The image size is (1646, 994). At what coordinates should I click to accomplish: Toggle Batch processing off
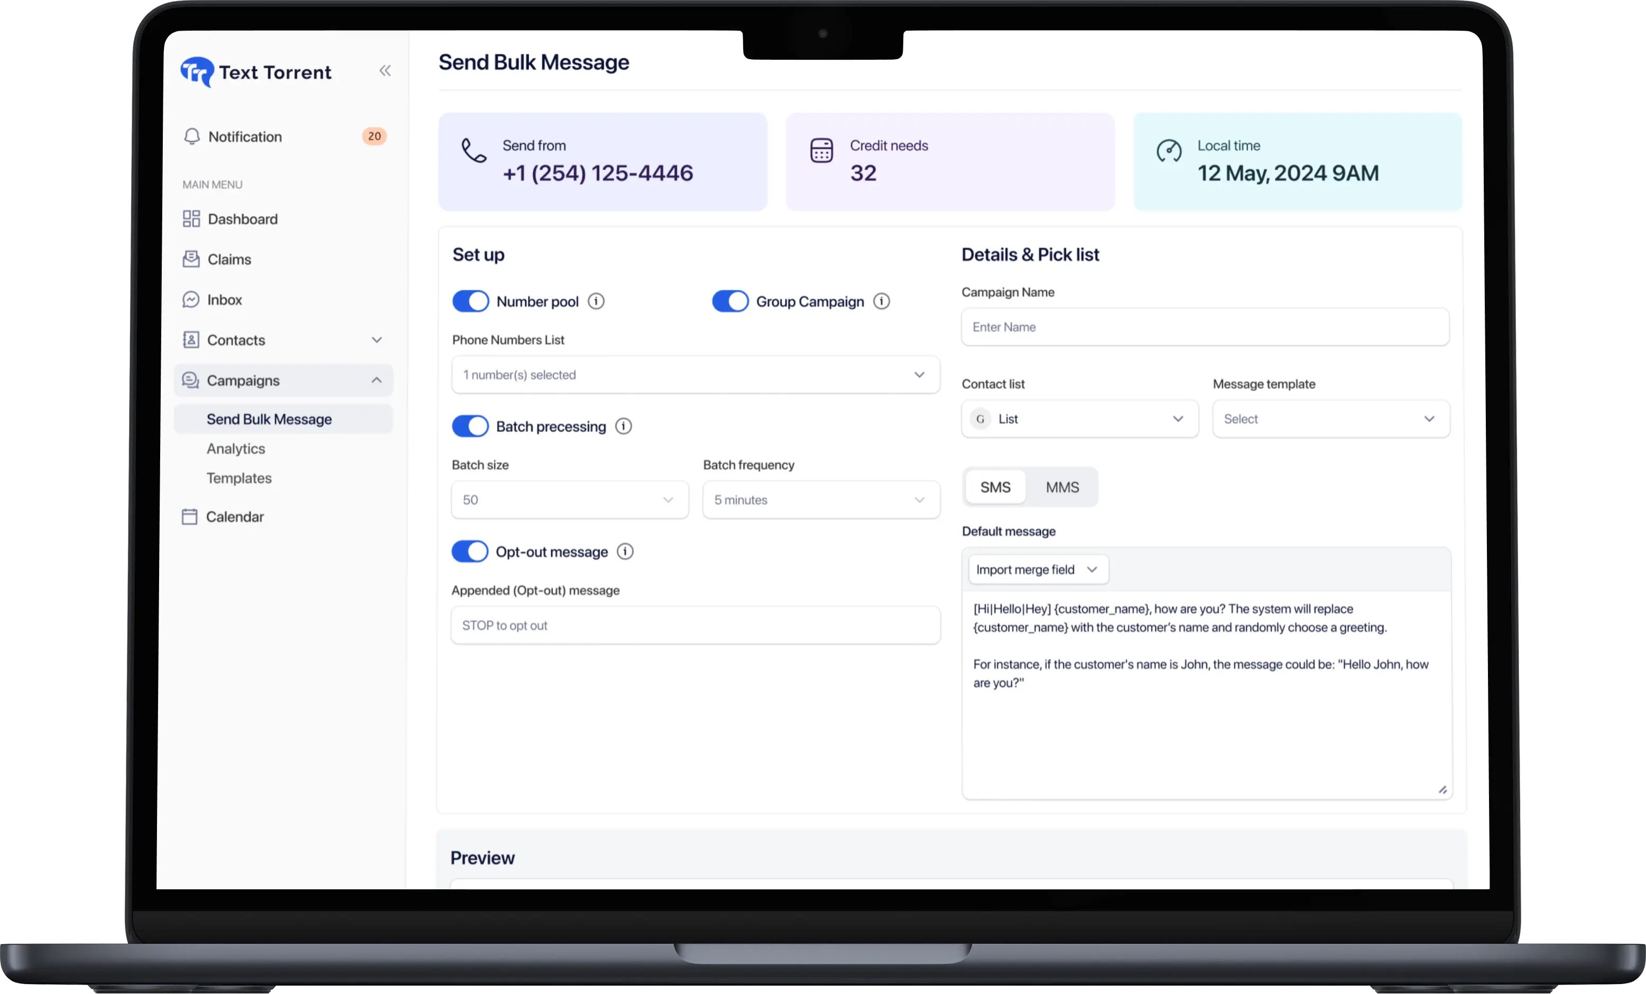(470, 426)
